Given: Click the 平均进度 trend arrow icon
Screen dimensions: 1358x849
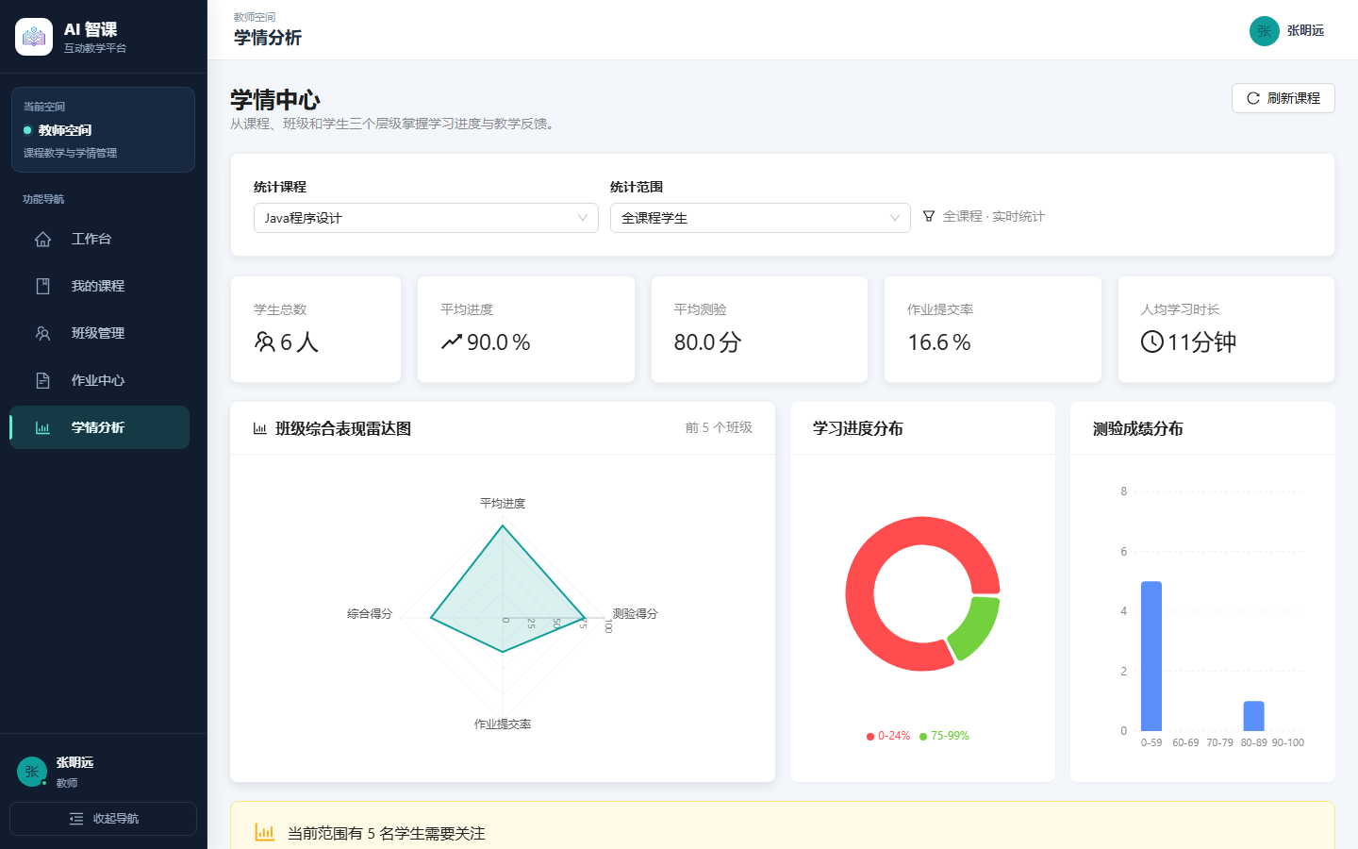Looking at the screenshot, I should 452,341.
